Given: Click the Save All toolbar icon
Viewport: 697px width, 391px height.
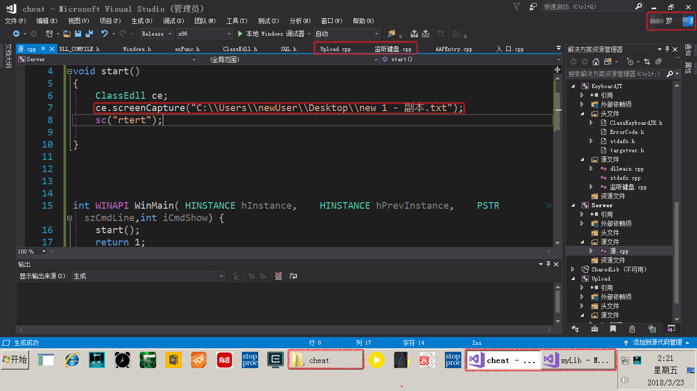Looking at the screenshot, I should coord(89,34).
